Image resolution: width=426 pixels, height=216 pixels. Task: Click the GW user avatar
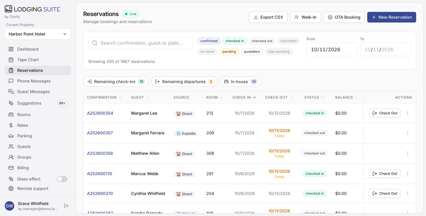(x=10, y=206)
